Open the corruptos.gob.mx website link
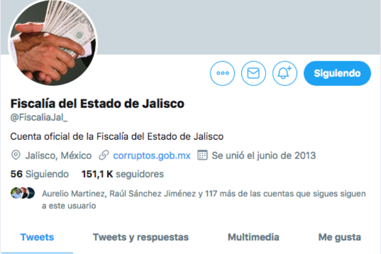The height and width of the screenshot is (254, 381). [151, 155]
